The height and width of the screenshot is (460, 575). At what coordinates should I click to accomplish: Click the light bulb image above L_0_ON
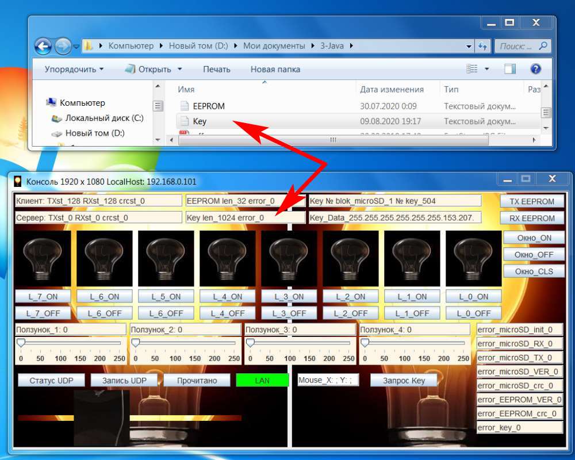474,258
